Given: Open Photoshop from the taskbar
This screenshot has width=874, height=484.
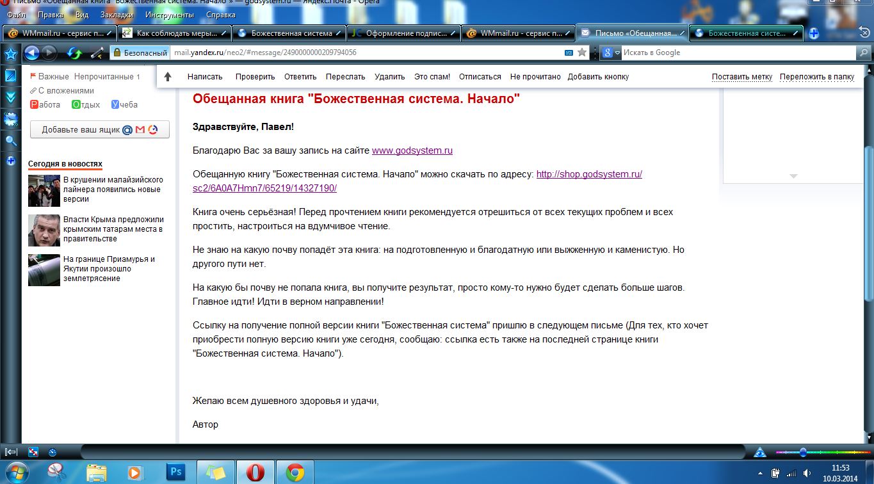Looking at the screenshot, I should point(175,472).
